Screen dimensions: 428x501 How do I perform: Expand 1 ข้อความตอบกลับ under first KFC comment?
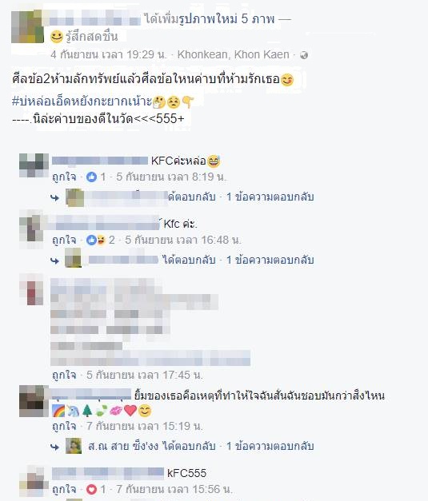pyautogui.click(x=270, y=197)
